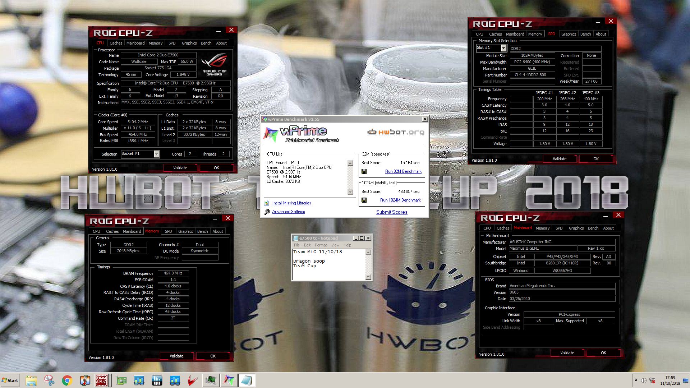Open the Notepad Format menu

pyautogui.click(x=321, y=245)
